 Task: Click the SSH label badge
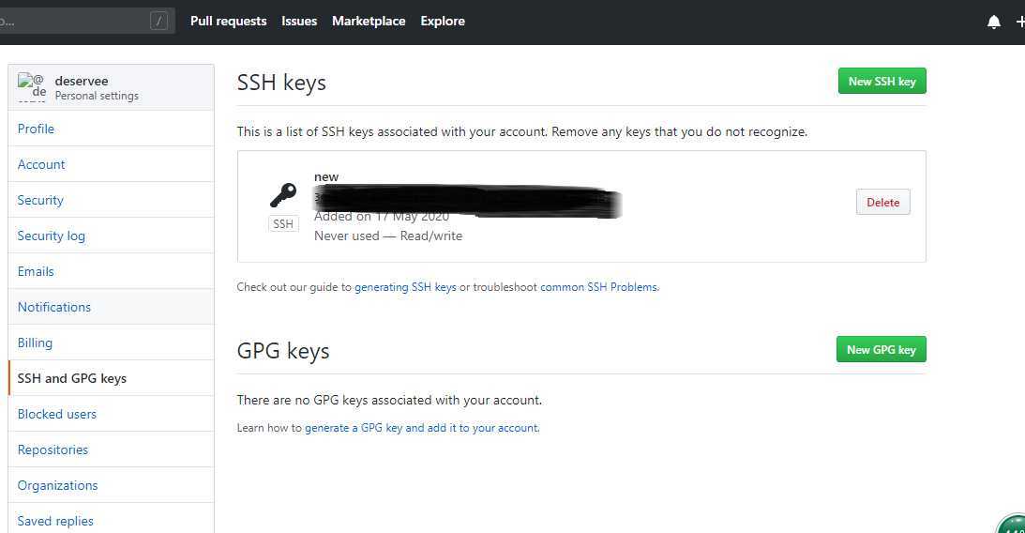283,223
